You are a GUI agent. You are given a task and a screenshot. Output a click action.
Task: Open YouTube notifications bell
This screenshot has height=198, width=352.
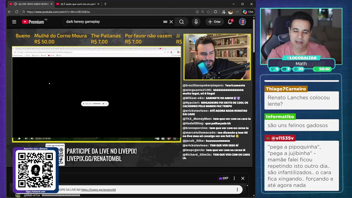point(230,22)
